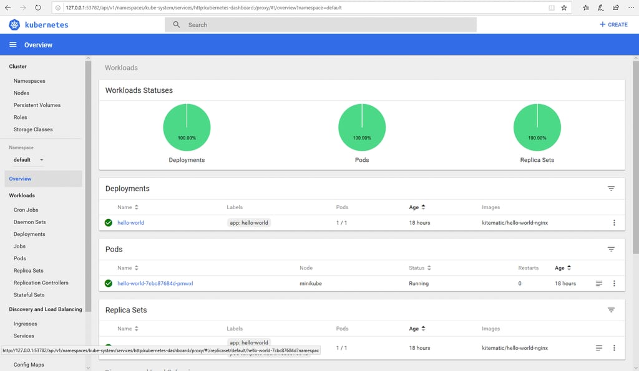Open pod hello-world-7cbc87684d-pmwxl link
Screen dimensions: 639x371
point(155,283)
